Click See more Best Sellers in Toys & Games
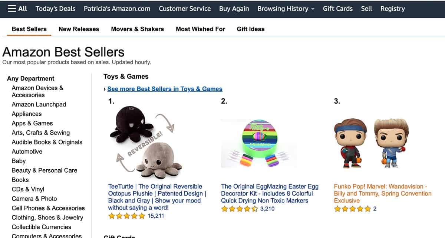445x238 pixels. [165, 89]
